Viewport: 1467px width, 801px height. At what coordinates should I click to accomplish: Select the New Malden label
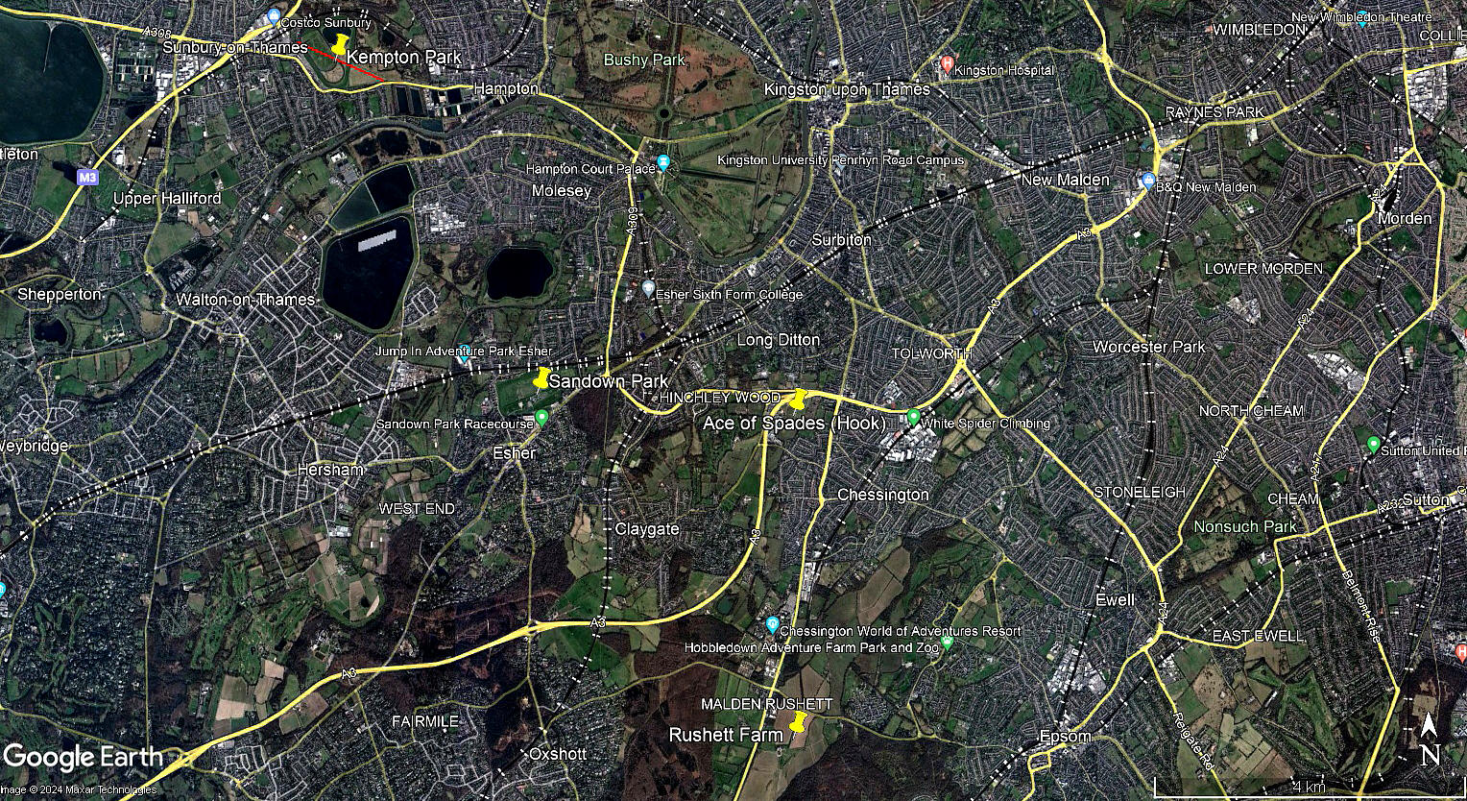coord(1066,180)
